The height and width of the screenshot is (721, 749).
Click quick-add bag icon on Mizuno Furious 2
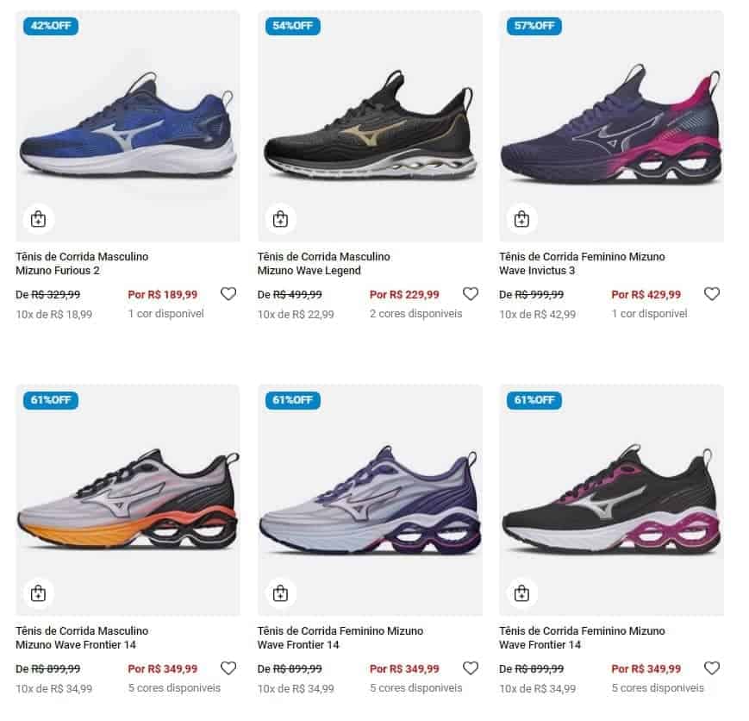tap(38, 219)
